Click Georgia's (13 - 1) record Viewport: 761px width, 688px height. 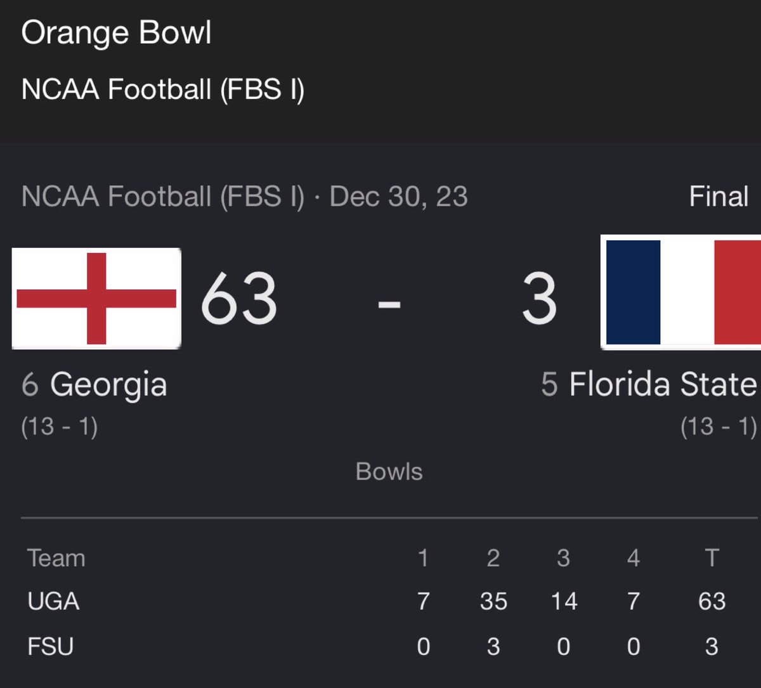tap(60, 427)
